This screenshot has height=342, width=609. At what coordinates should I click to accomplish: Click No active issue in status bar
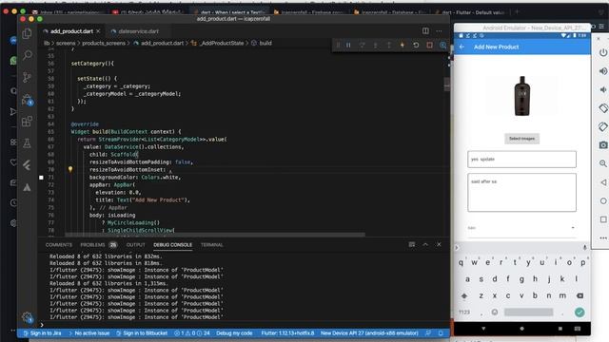point(88,333)
